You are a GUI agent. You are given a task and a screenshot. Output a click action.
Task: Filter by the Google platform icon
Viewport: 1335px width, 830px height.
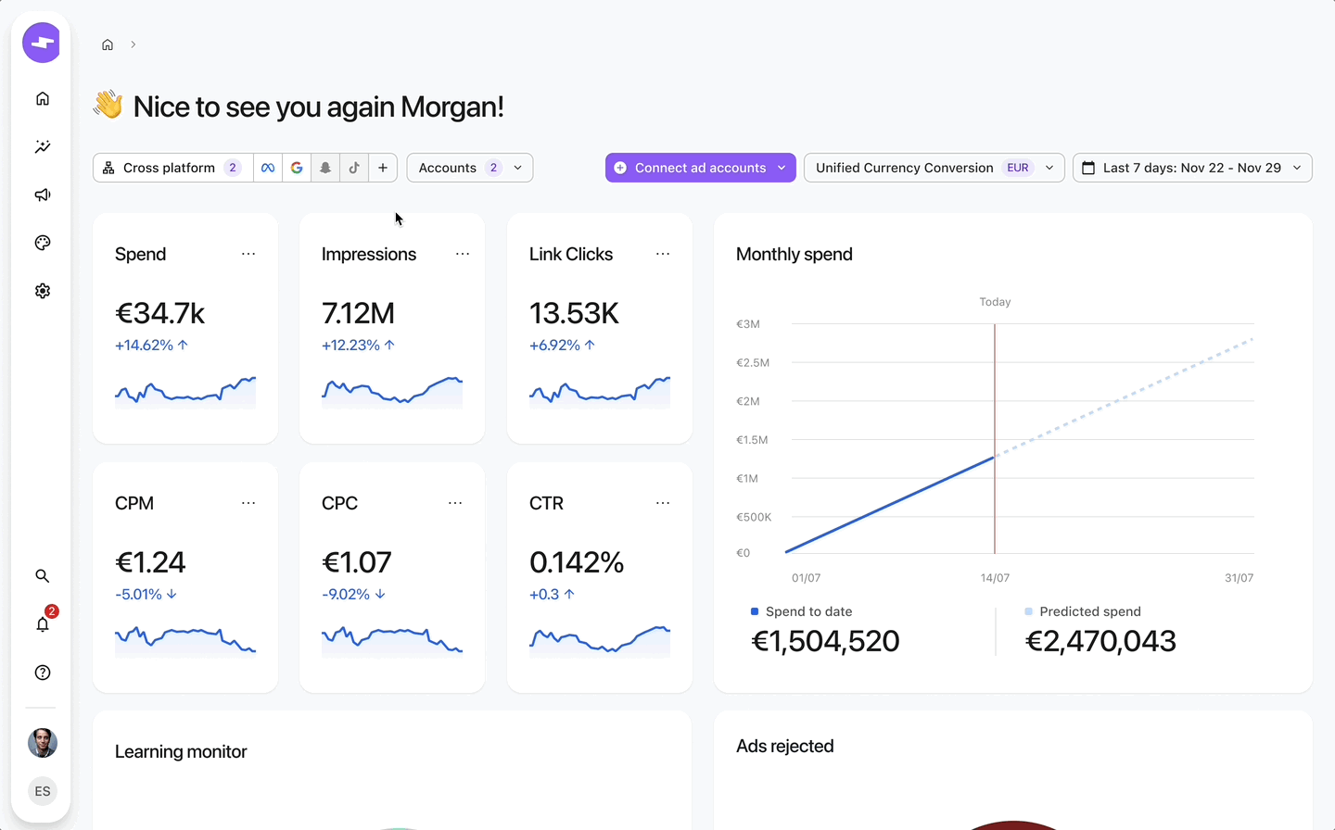click(297, 168)
